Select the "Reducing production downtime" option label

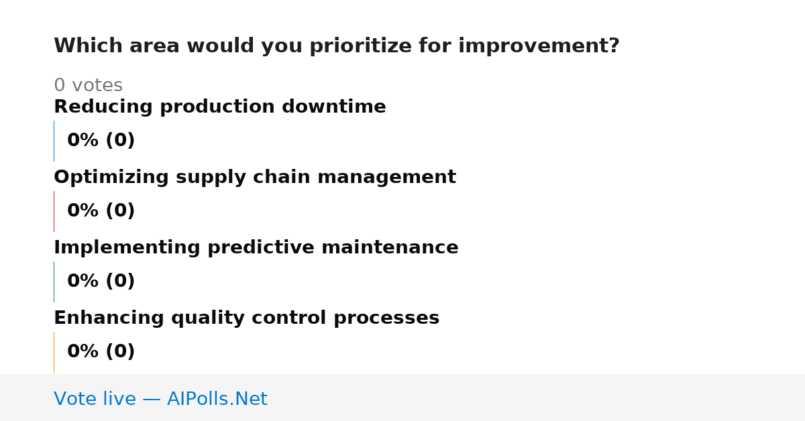(x=220, y=107)
